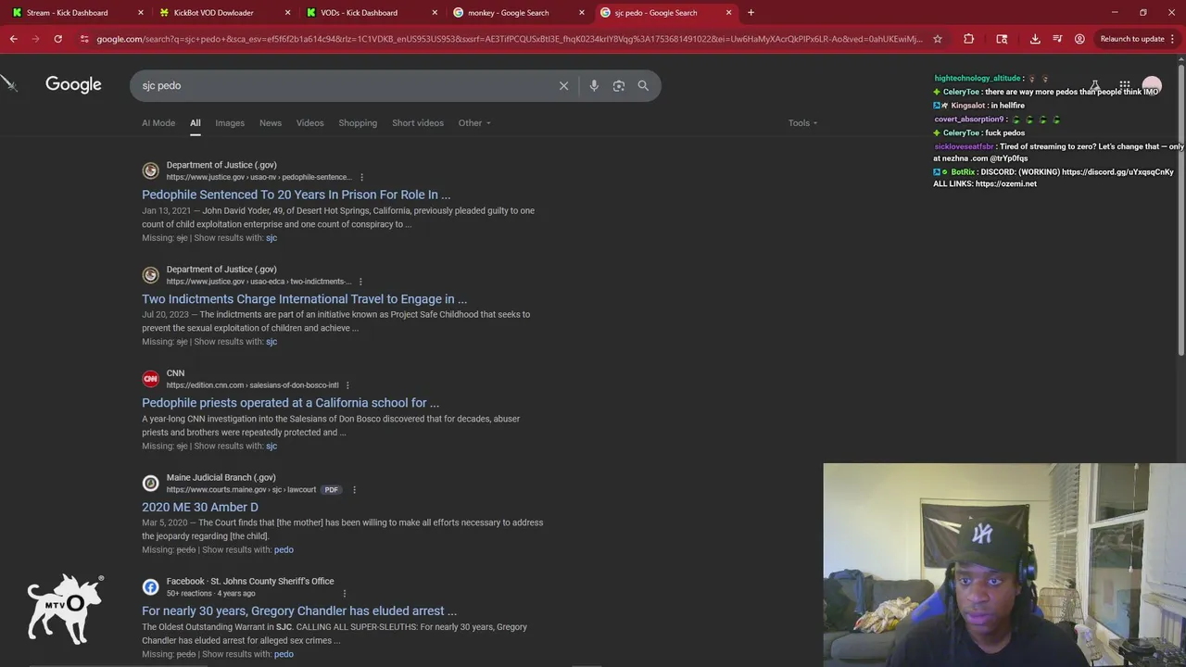Screen dimensions: 1186x667
Task: Close the KickBot VOD Dowloader tab
Action: pos(287,13)
